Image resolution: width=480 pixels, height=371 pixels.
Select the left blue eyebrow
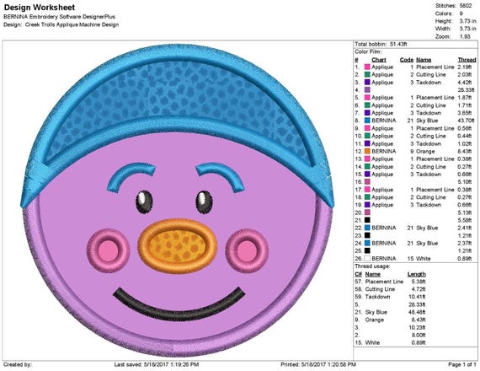click(131, 176)
